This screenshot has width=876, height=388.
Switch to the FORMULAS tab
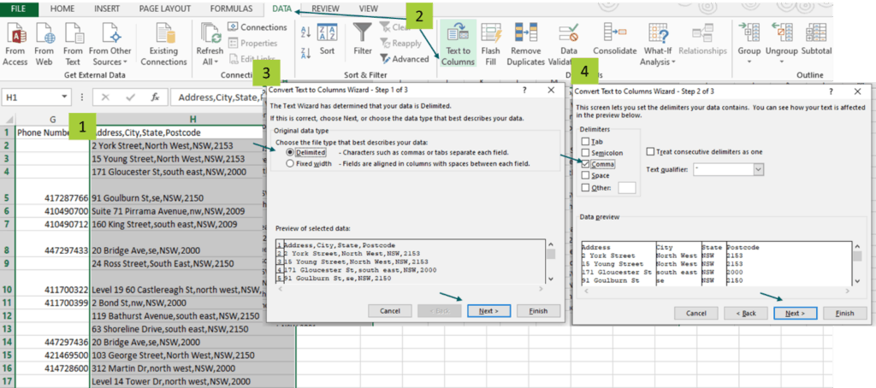pyautogui.click(x=231, y=9)
